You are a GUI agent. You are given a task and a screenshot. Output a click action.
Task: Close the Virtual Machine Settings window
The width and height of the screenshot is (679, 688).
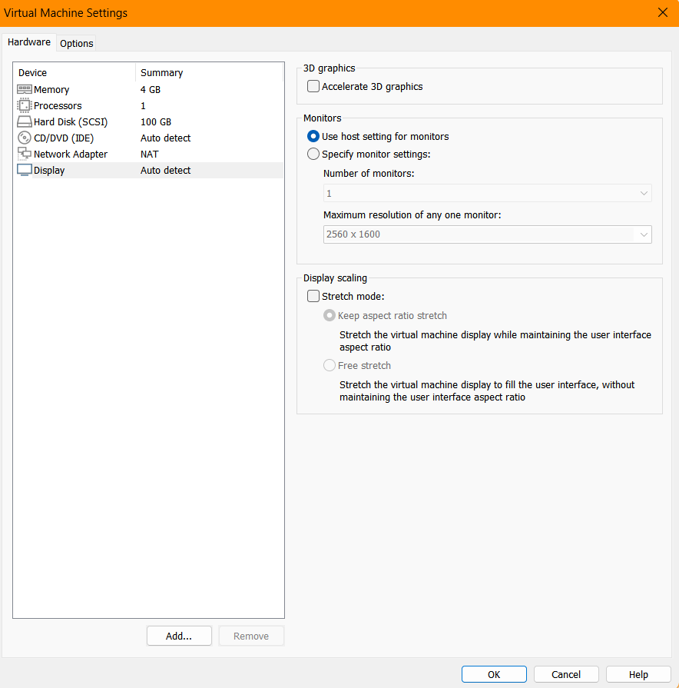coord(663,13)
